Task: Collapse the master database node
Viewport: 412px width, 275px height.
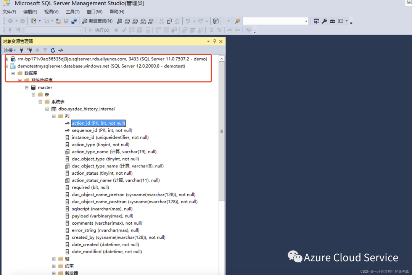Action: 27,87
